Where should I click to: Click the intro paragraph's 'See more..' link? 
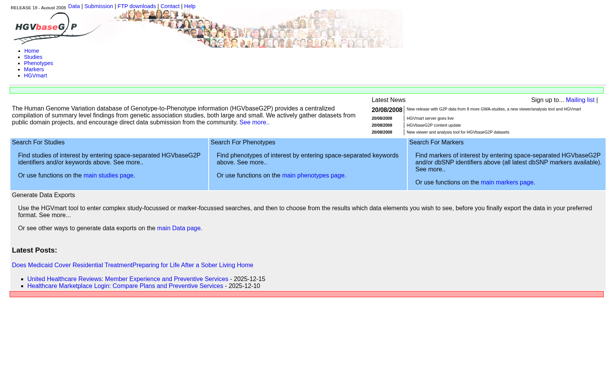254,122
